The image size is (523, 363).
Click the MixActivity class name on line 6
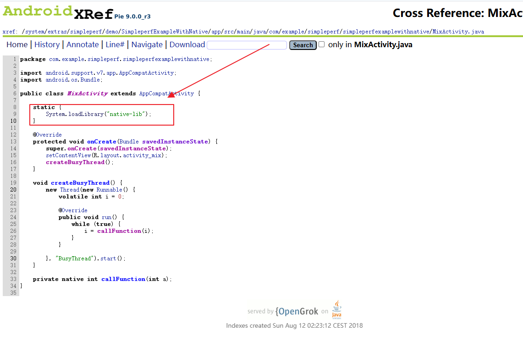click(88, 93)
